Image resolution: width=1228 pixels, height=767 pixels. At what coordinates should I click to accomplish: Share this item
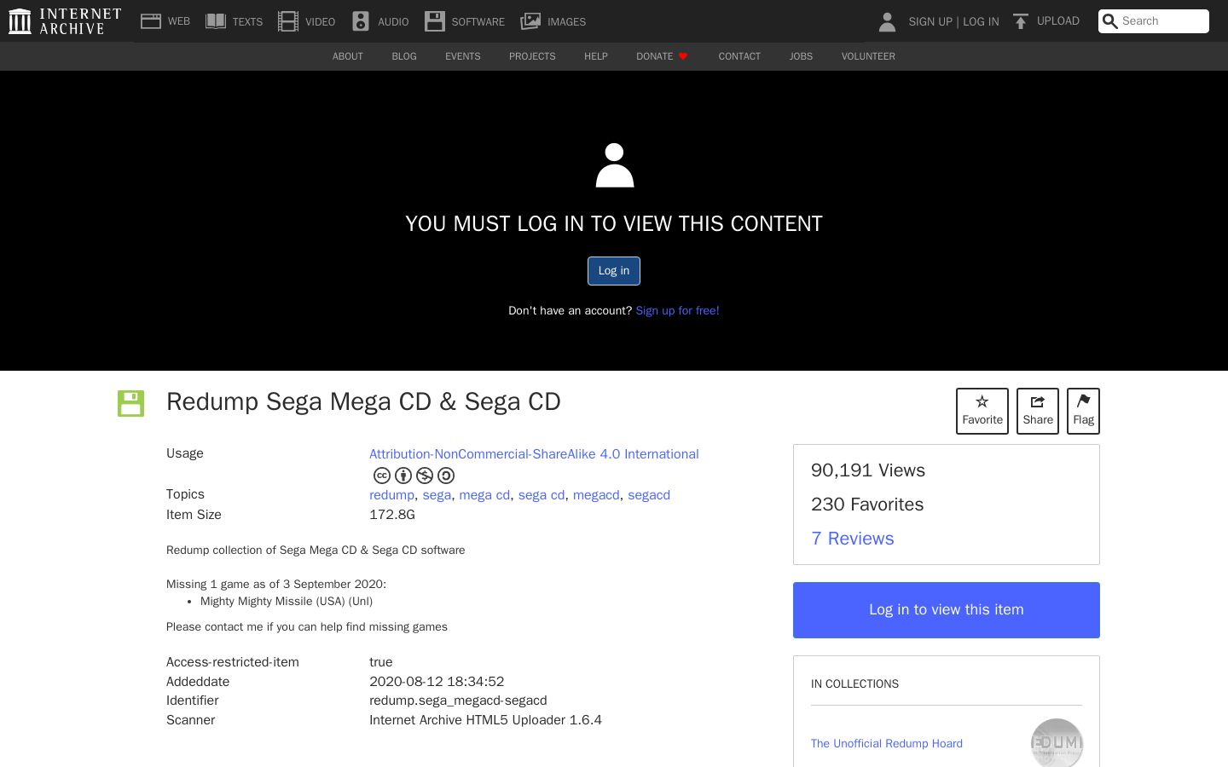tap(1038, 411)
